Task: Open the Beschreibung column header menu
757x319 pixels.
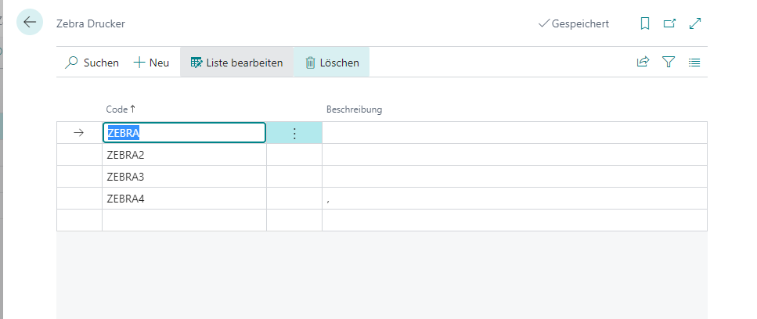Action: click(354, 109)
